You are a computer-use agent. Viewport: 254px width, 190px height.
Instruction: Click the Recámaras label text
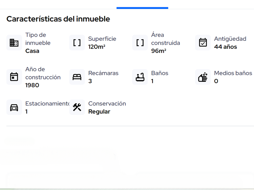click(x=103, y=73)
